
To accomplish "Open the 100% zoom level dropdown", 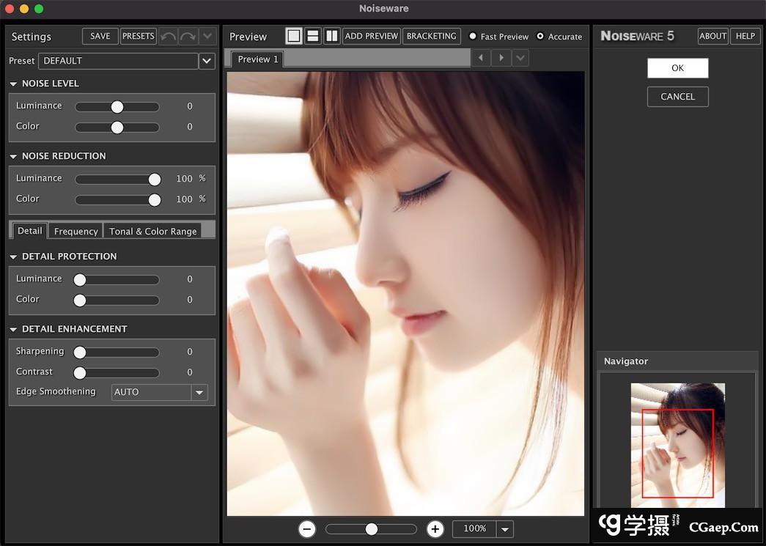I will [504, 529].
